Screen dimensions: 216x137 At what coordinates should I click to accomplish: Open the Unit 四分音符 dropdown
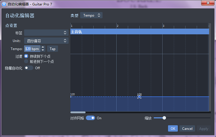coord(46,41)
